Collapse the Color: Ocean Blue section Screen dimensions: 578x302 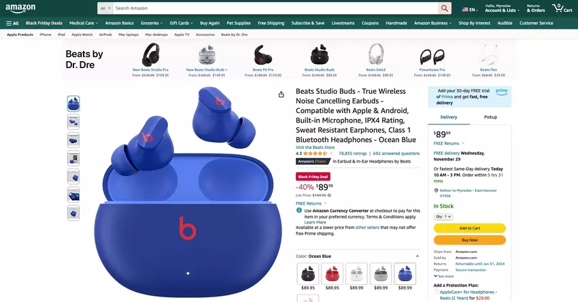coord(418,256)
